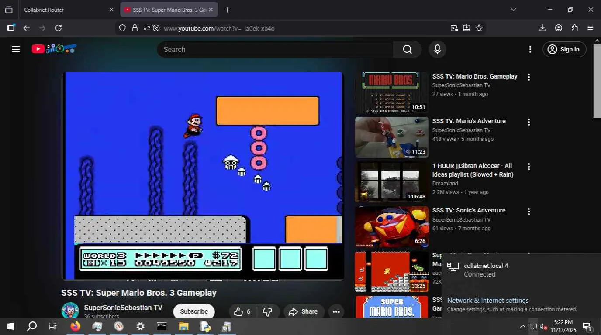Open Firefox View button at tab bar start
This screenshot has width=601, height=335.
[x=9, y=10]
